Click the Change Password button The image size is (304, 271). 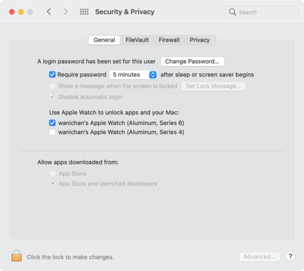click(x=192, y=62)
